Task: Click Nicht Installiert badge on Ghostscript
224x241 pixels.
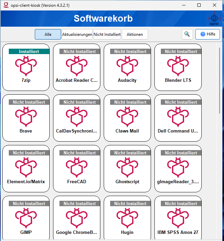Action: point(130,153)
